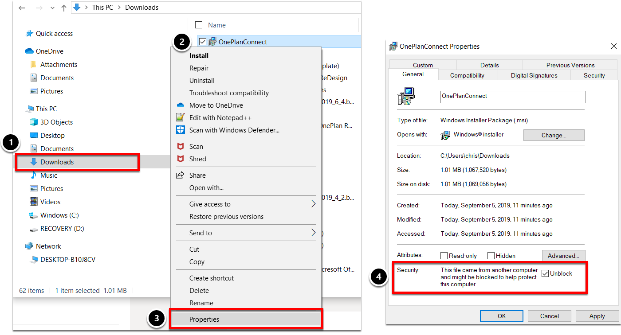621x335 pixels.
Task: Click the OnePlanConnect installer file icon
Action: pos(212,42)
